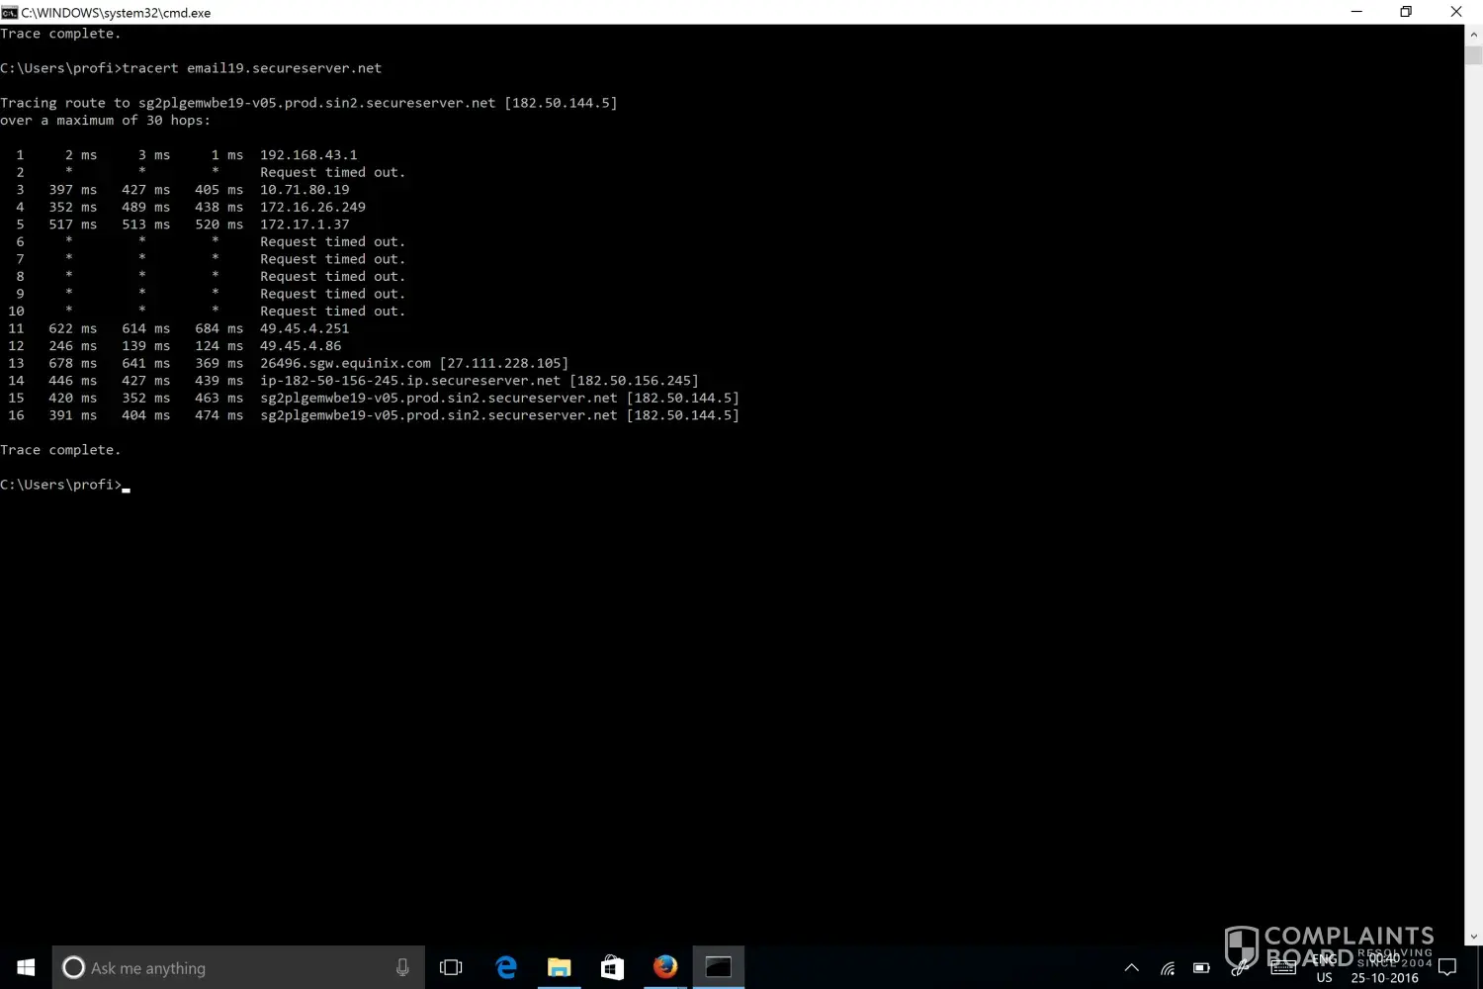
Task: Open the Windows Store taskbar icon
Action: 612,967
